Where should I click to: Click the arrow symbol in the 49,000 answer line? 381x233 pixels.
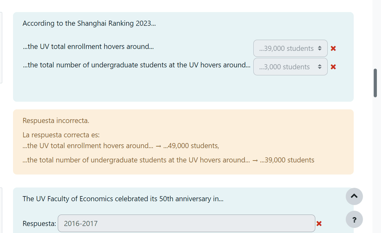pyautogui.click(x=158, y=146)
